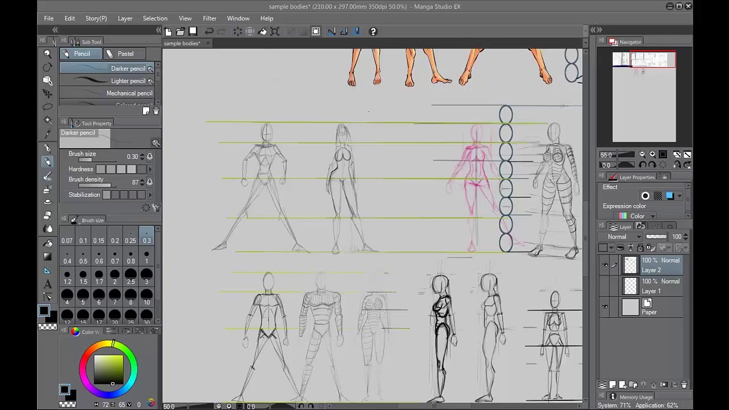Select the text tool in toolbox

[47, 284]
